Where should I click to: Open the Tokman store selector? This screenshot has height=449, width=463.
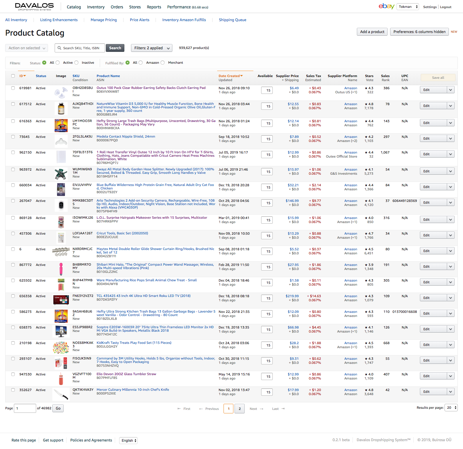click(408, 7)
